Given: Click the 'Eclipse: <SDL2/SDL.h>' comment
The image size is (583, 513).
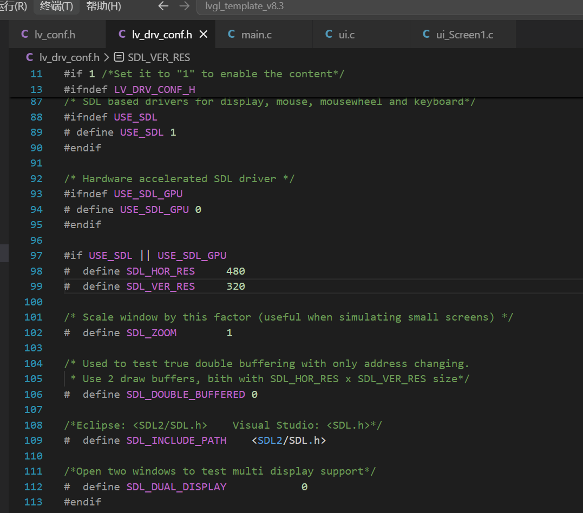Looking at the screenshot, I should (x=222, y=425).
